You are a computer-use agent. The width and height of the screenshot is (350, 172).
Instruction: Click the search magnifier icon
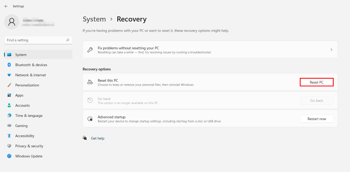click(x=68, y=40)
